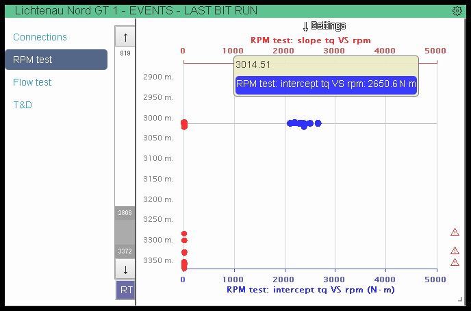471x311 pixels.
Task: Click the blue bottom axis 4000 label
Action: tap(385, 279)
